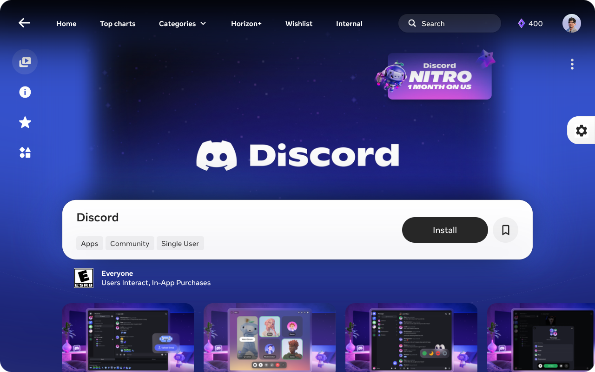The height and width of the screenshot is (372, 595).
Task: Go to the Home tab
Action: pos(66,24)
